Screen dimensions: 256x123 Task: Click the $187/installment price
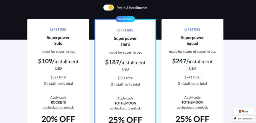point(125,62)
